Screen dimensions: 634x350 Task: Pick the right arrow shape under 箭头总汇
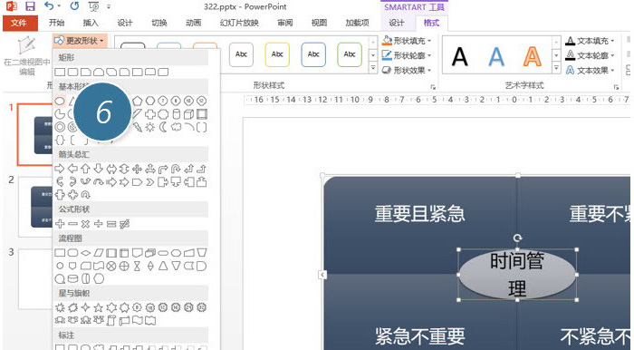click(60, 169)
